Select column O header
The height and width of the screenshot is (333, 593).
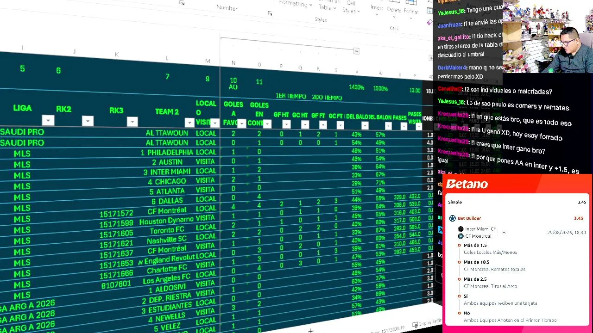point(259,65)
